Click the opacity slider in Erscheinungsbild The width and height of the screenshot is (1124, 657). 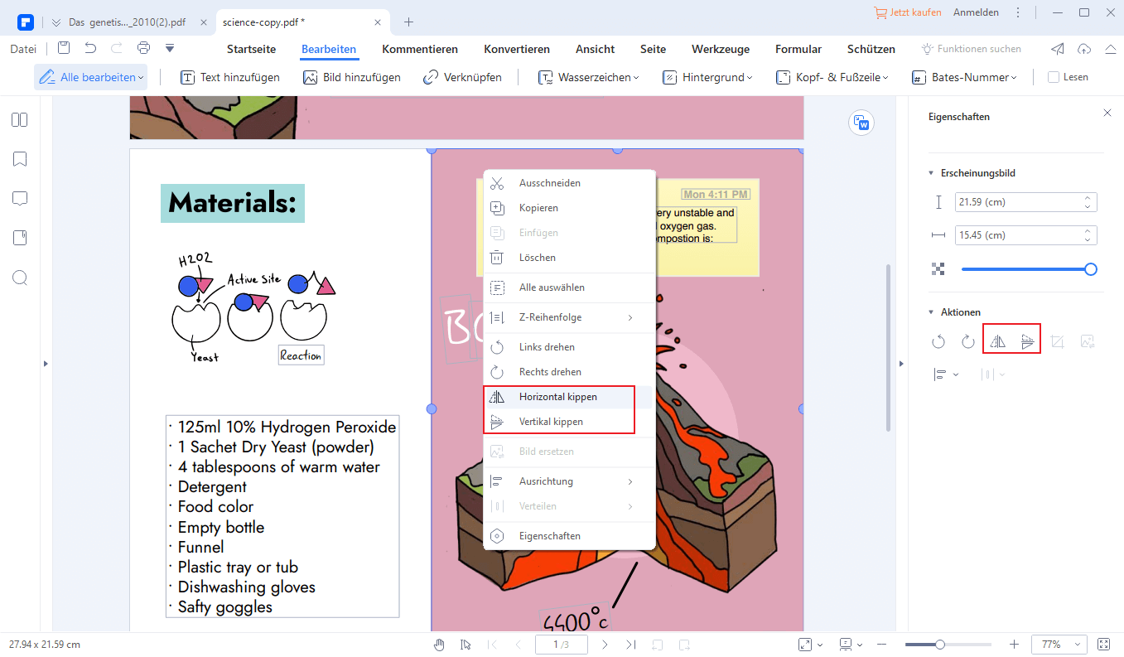(1028, 268)
